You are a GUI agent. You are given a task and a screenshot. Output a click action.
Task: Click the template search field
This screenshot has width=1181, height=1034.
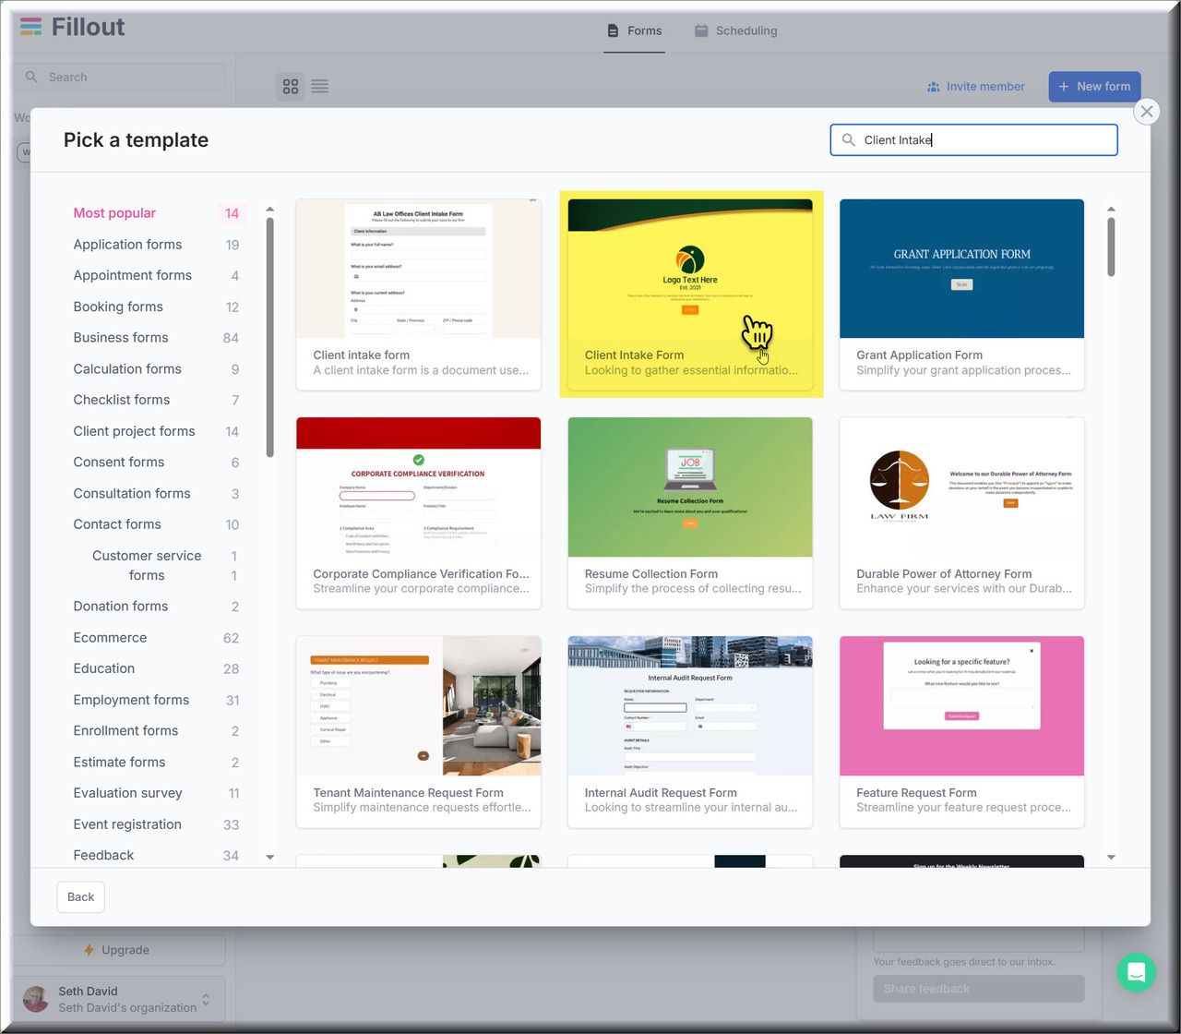coord(973,140)
